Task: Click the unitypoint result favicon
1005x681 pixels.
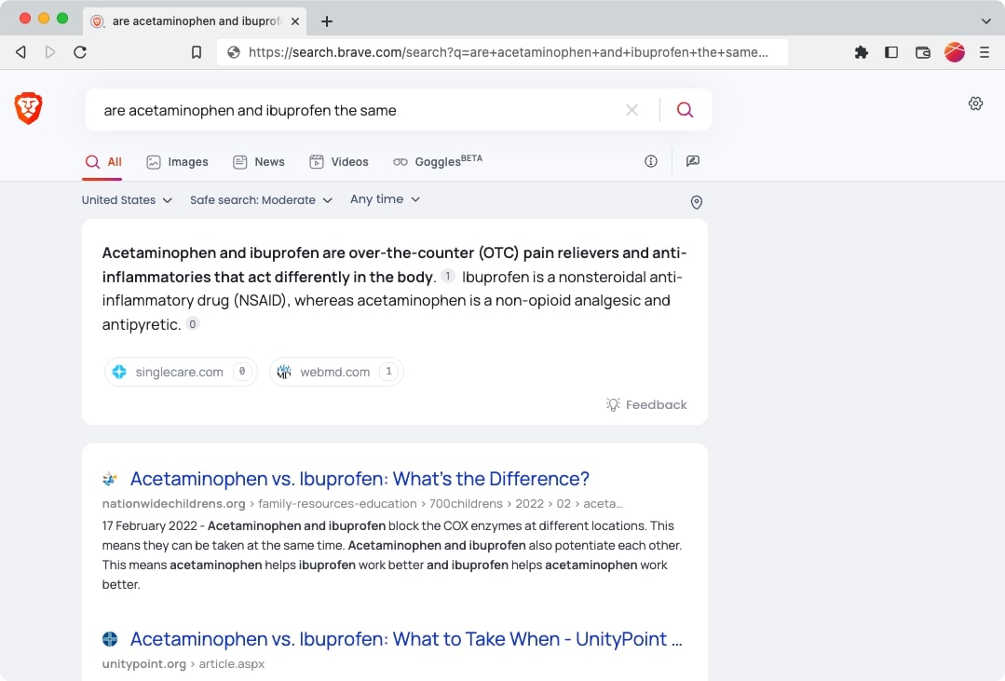Action: (110, 639)
